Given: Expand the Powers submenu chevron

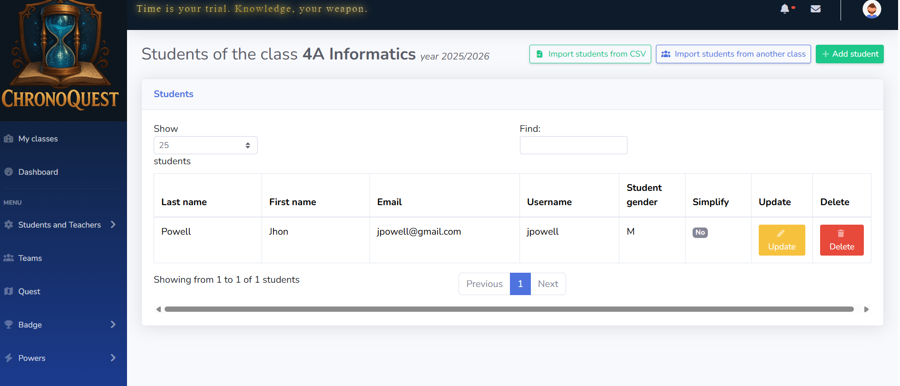Looking at the screenshot, I should coord(113,358).
